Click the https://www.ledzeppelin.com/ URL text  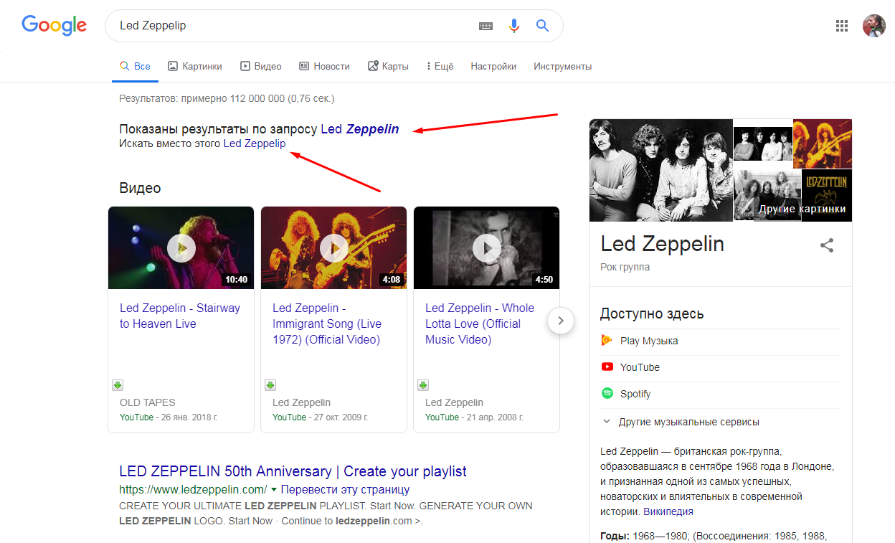click(193, 490)
